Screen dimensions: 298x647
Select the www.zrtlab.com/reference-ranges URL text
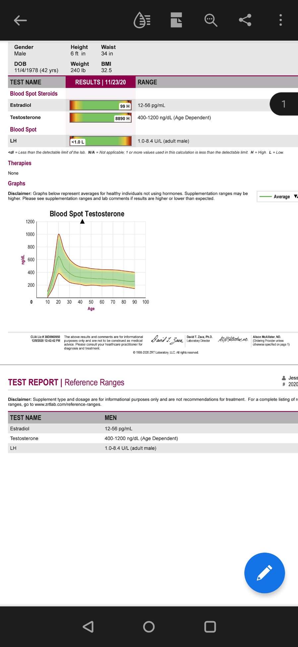point(68,404)
